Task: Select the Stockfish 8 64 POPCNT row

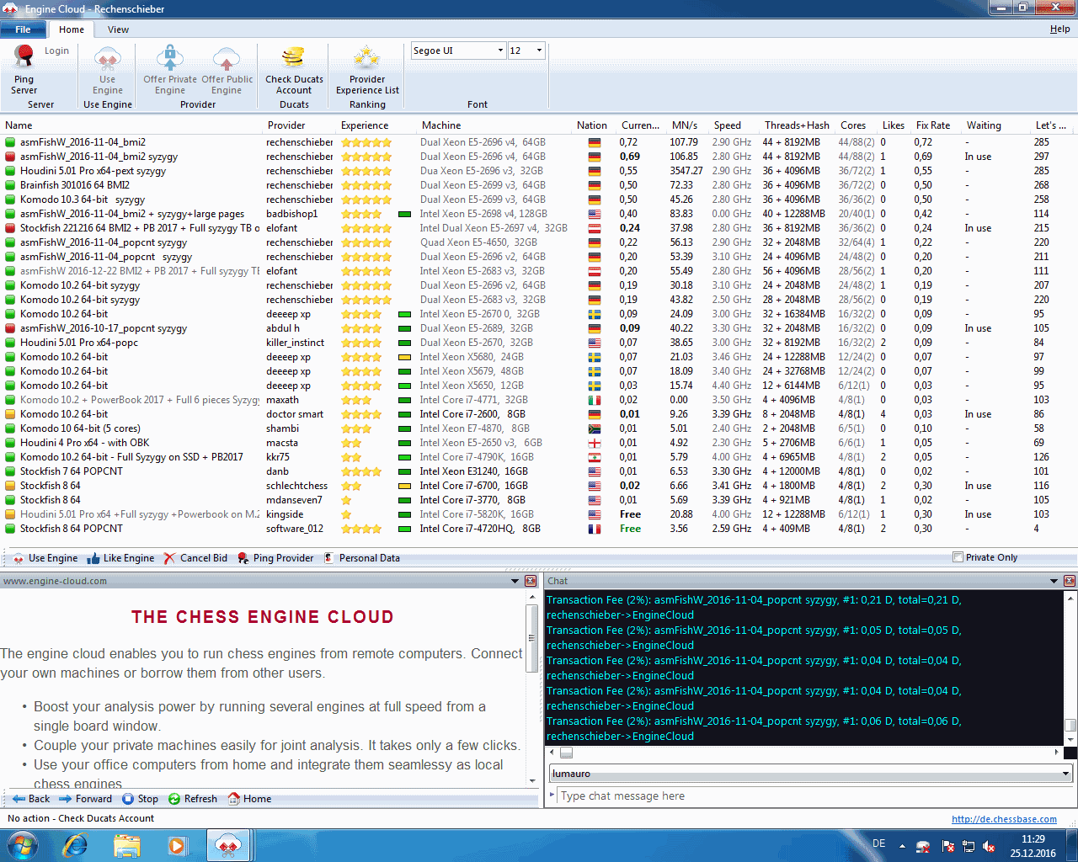Action: click(x=539, y=529)
